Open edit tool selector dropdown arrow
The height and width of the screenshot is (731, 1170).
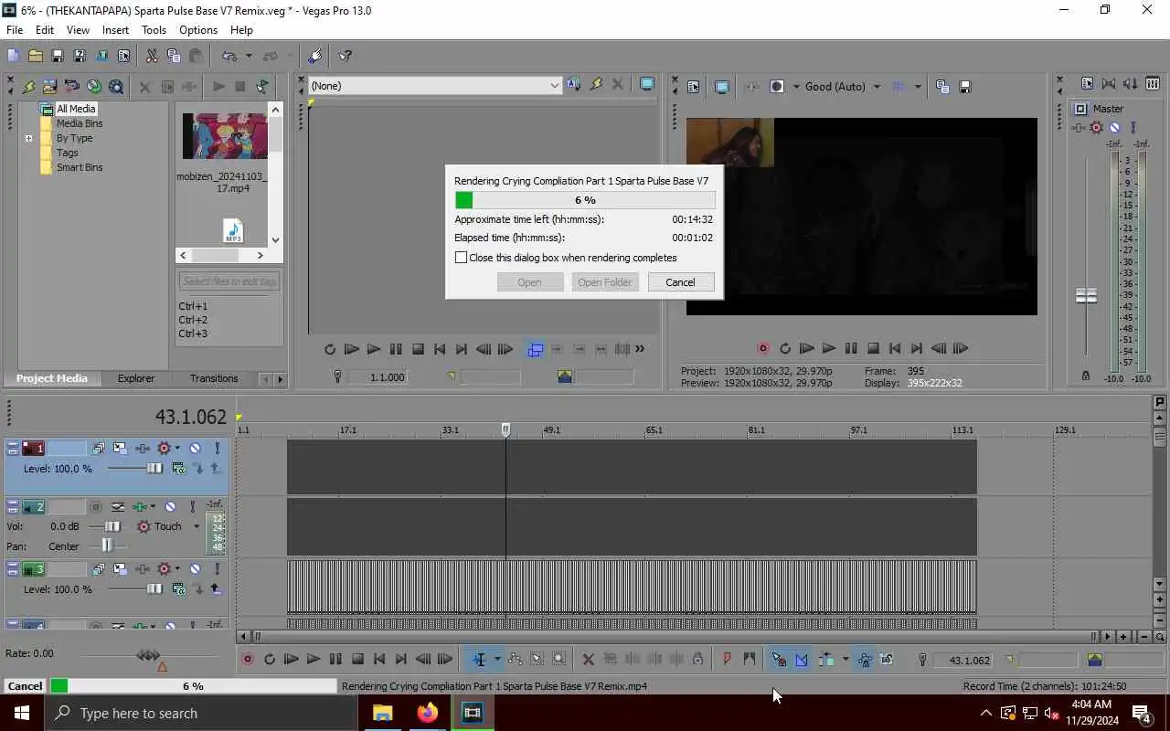click(x=497, y=659)
